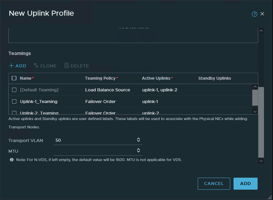The height and width of the screenshot is (200, 273).
Task: Confirm with the blue ADD button
Action: 246,183
